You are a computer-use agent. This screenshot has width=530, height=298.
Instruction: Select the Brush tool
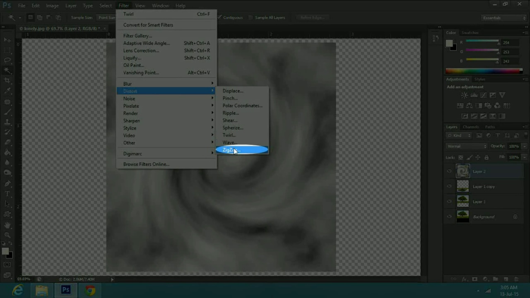[7, 112]
